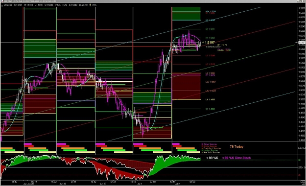Click the H1 1.5202 pivot level label
306x186 pixels.
pos(210,38)
